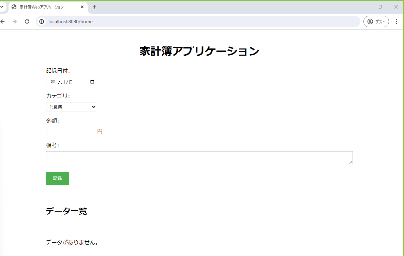Click the textarea resize handle corner
404x256 pixels.
point(351,161)
